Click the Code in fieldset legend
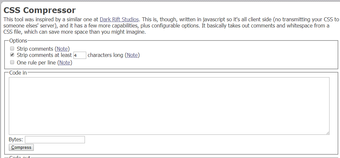Image resolution: width=340 pixels, height=158 pixels. tap(18, 73)
